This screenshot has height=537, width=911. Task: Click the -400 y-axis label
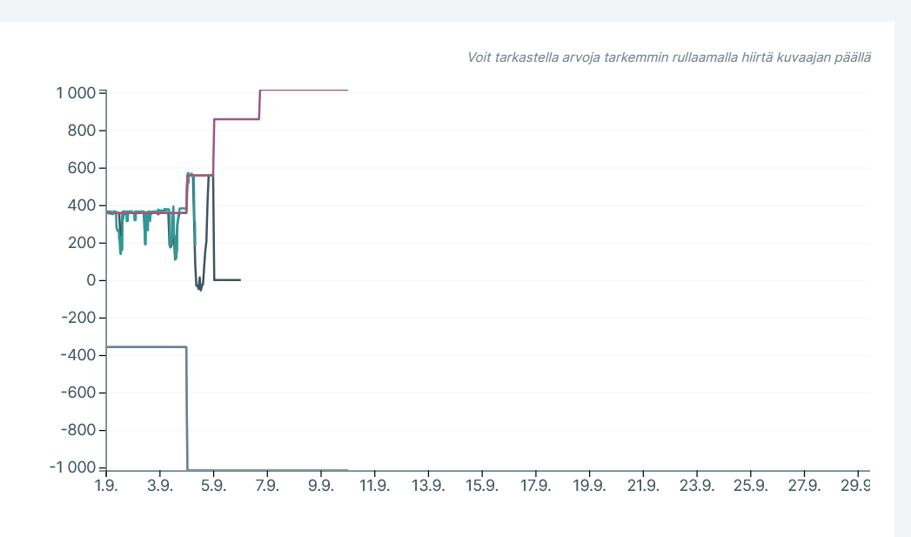pos(77,355)
